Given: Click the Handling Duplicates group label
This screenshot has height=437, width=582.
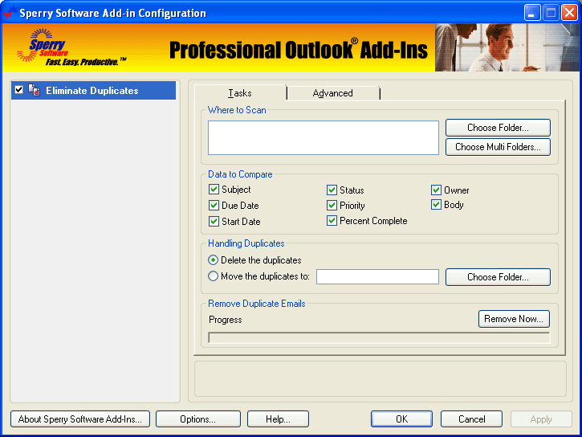Looking at the screenshot, I should [246, 243].
